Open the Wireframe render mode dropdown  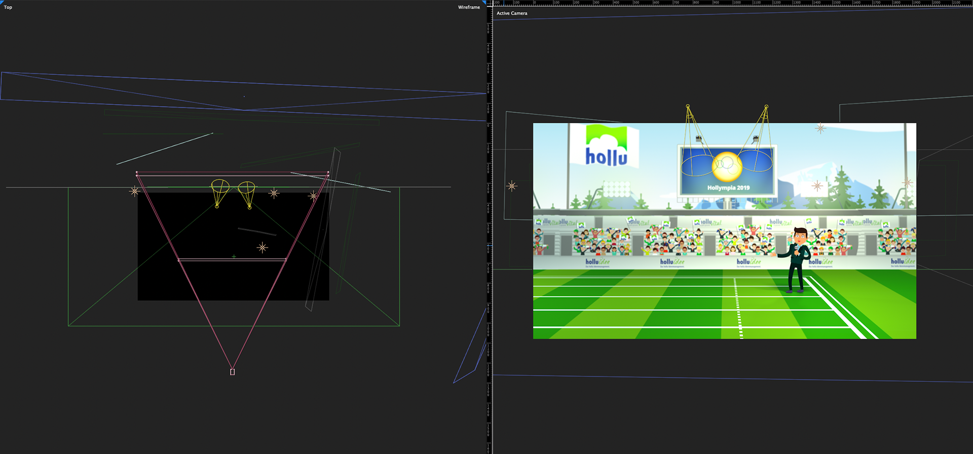[469, 8]
